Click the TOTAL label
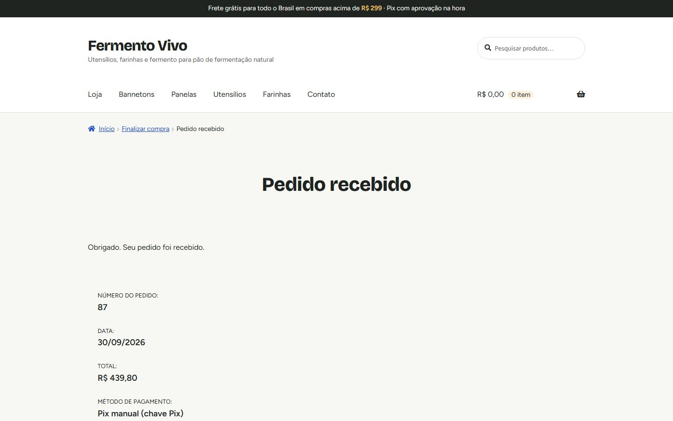 107,366
